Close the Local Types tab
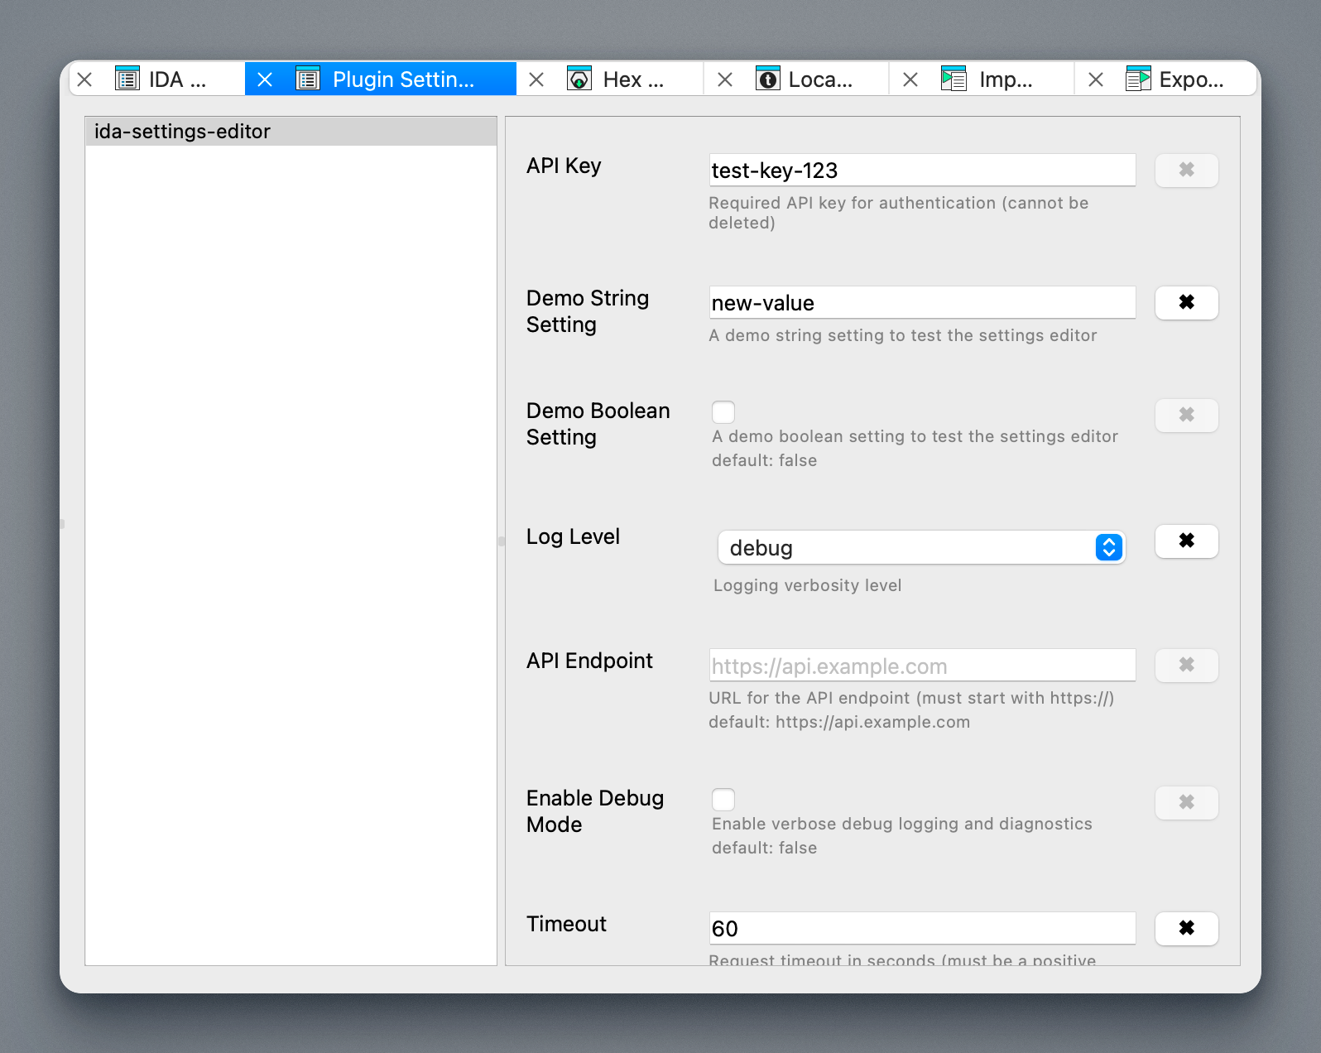 725,79
